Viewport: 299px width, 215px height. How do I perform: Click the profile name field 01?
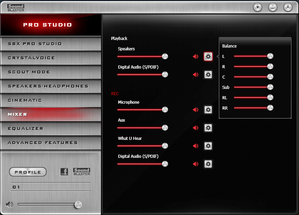tap(50, 187)
